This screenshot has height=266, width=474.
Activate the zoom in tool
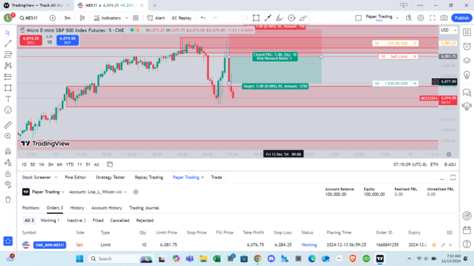pos(8,136)
